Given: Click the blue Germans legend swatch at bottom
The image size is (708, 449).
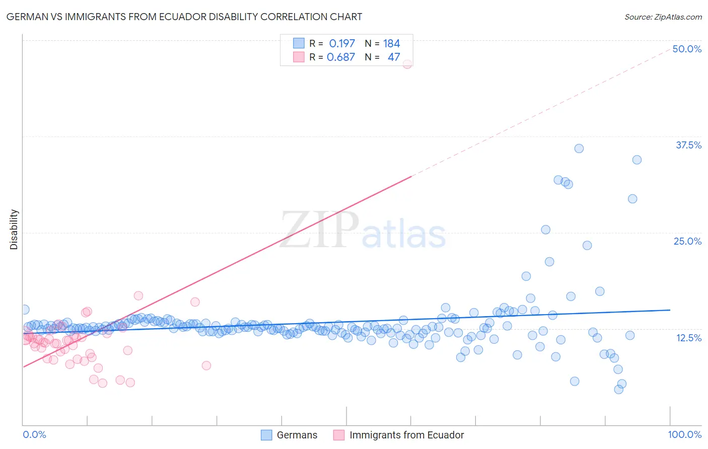Looking at the screenshot, I should pos(266,435).
